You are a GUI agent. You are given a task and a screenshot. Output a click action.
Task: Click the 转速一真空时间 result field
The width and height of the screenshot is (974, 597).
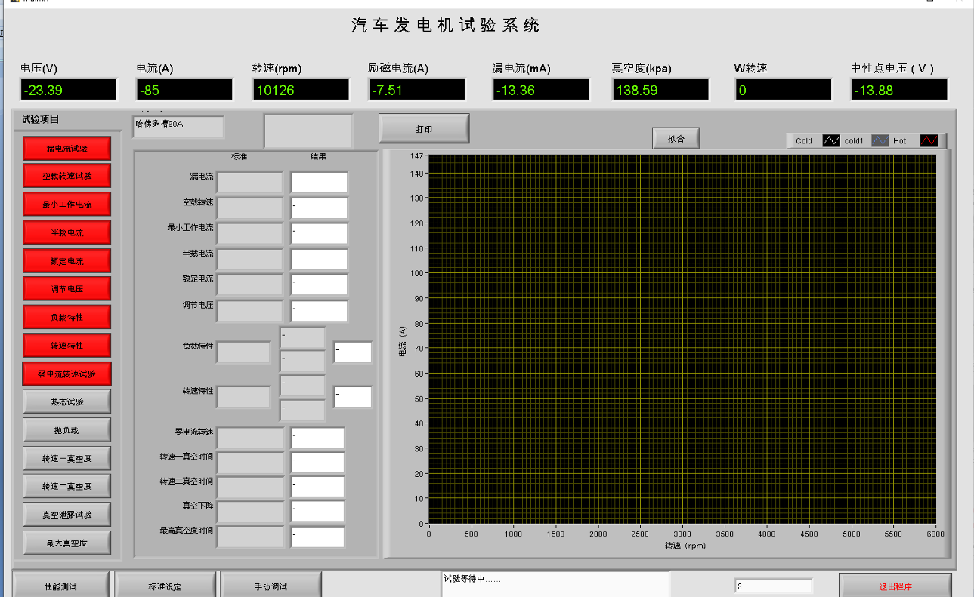pos(317,463)
